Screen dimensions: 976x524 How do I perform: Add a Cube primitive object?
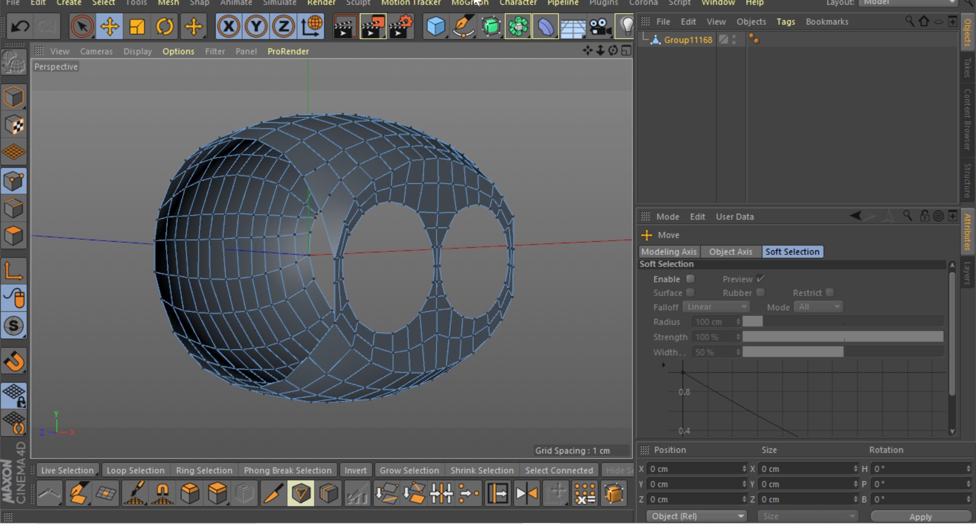[x=436, y=26]
